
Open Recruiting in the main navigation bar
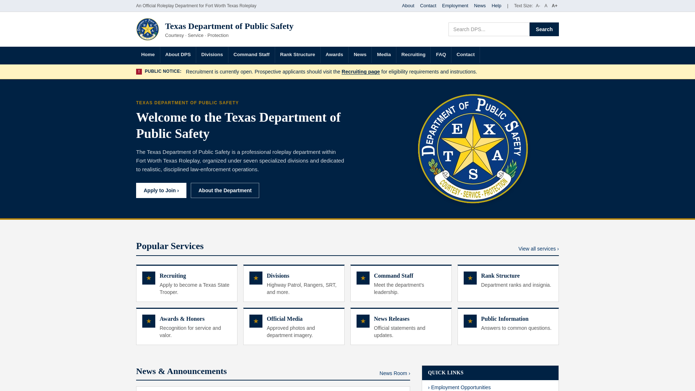tap(413, 55)
